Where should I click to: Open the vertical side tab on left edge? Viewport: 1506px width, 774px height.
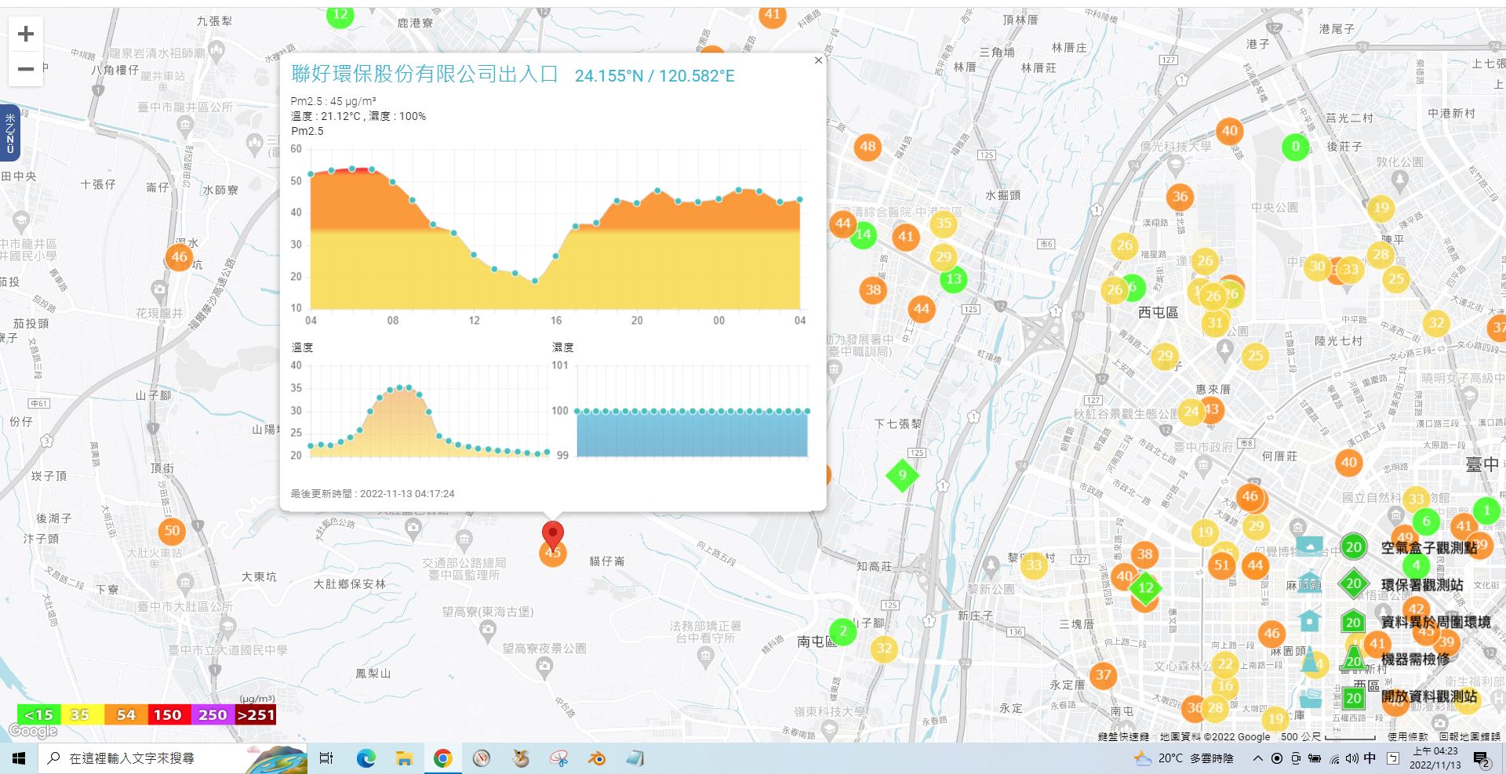pos(9,133)
